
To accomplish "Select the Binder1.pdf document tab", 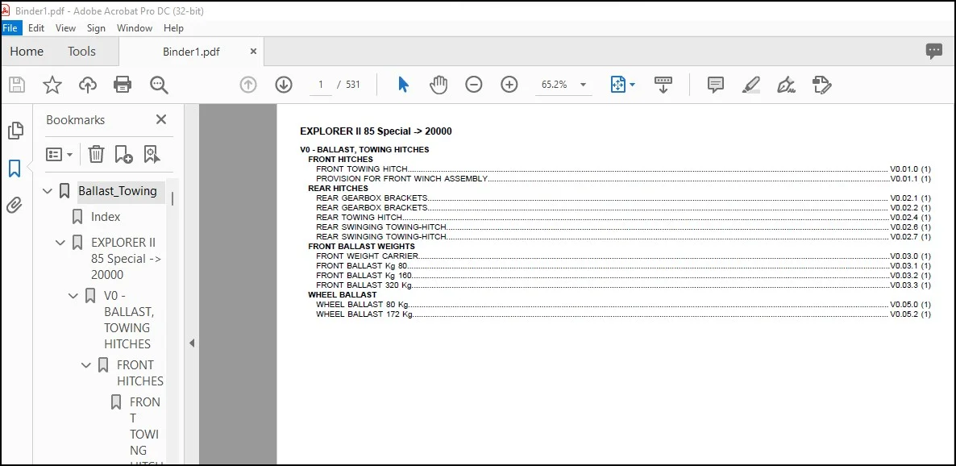I will pos(191,52).
